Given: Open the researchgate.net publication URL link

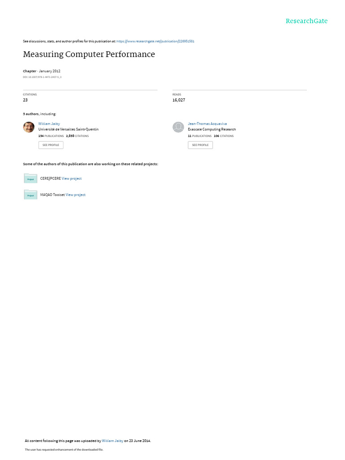Looking at the screenshot, I should [155, 41].
